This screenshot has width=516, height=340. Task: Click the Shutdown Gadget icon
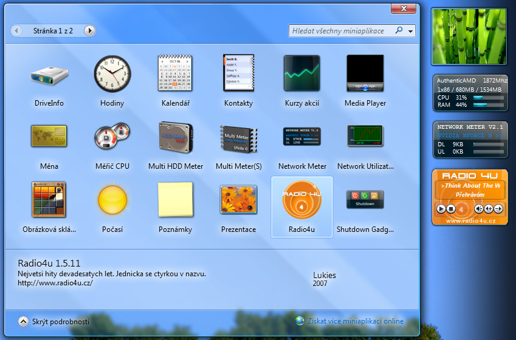tap(365, 200)
